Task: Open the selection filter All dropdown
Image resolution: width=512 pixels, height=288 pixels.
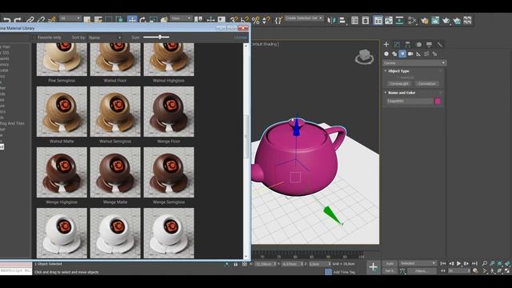Action: (70, 18)
